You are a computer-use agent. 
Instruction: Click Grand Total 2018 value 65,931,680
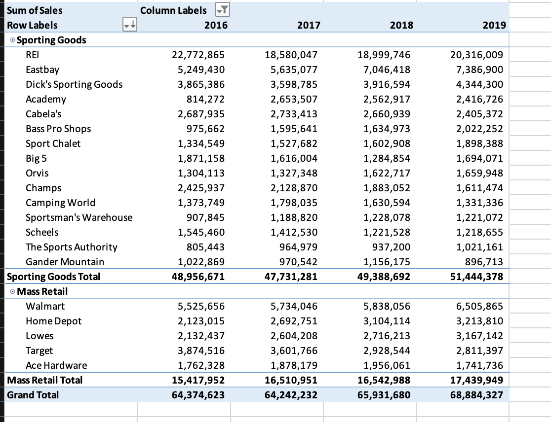[384, 394]
